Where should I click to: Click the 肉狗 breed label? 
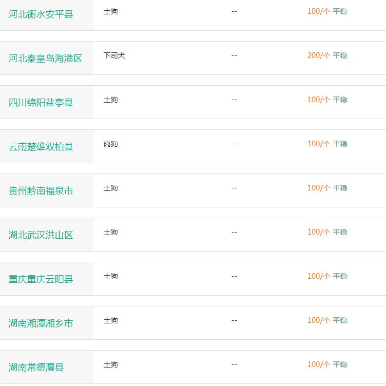(x=110, y=144)
